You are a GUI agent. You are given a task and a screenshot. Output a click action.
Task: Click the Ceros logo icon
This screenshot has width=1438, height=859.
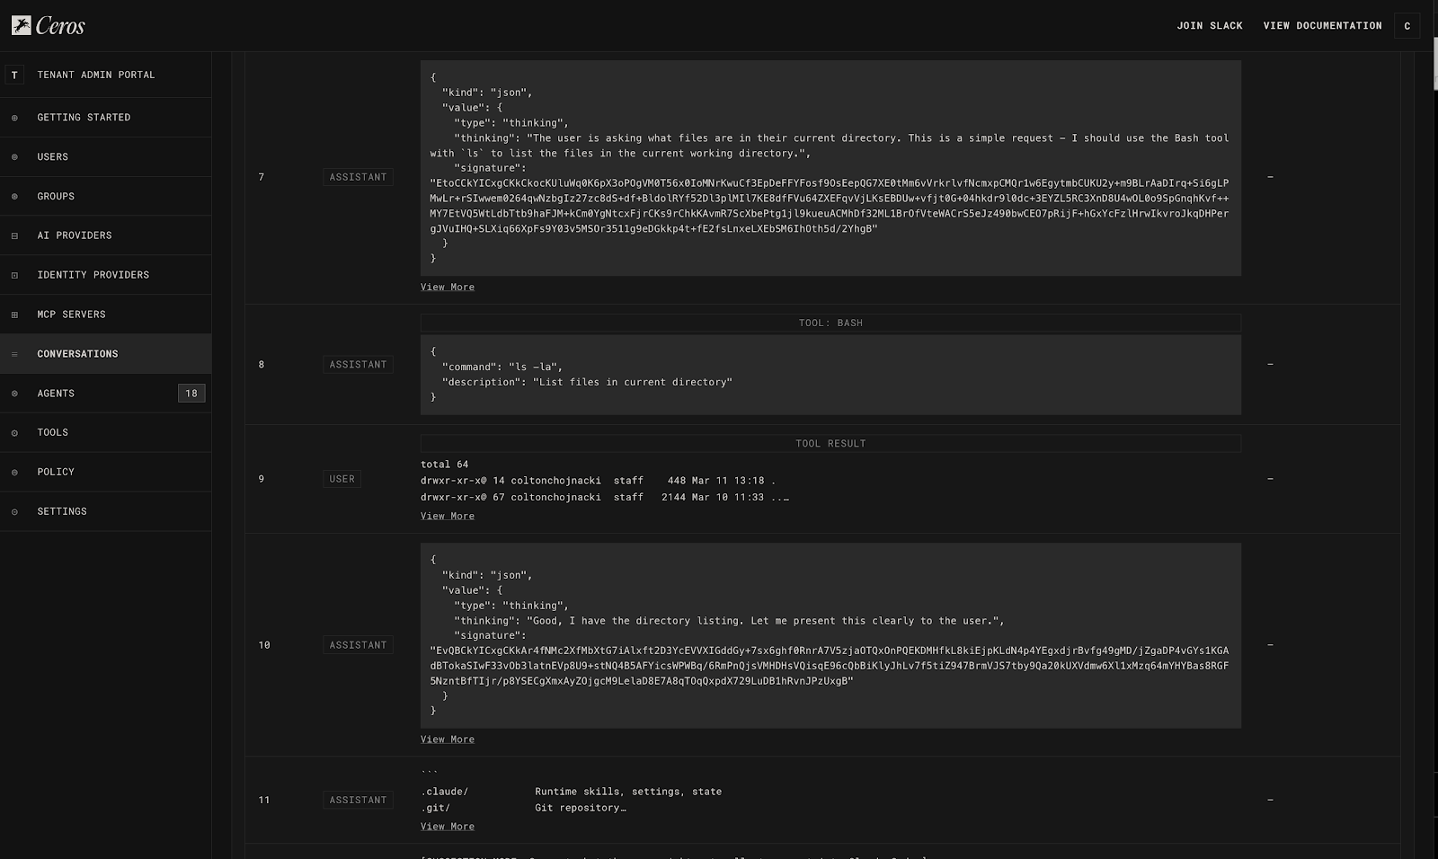pos(22,25)
